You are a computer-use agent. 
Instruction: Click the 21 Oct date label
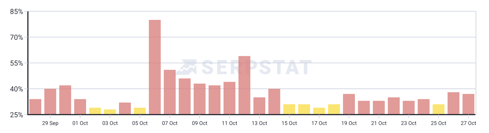click(379, 123)
